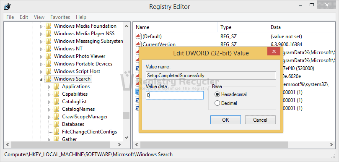Click the '(value not set)' data cell
Viewport: 339px width, 162px height.
coord(286,37)
